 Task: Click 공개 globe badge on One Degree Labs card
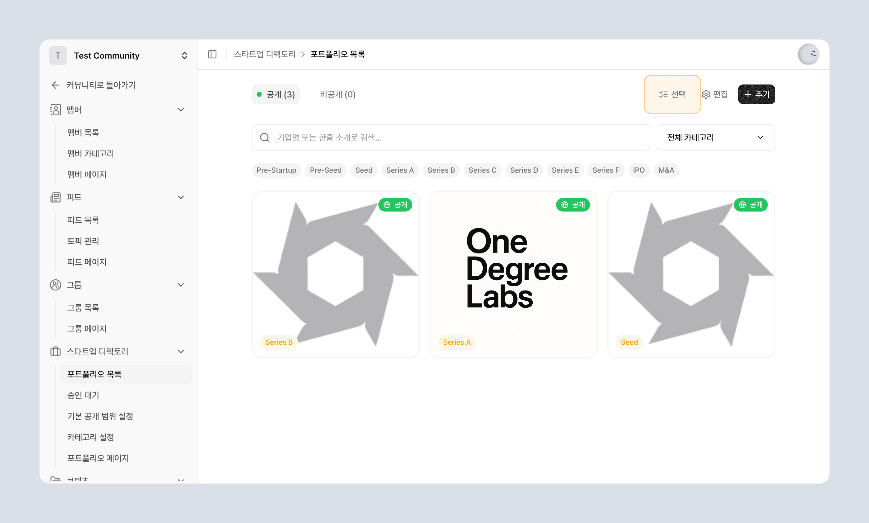coord(573,205)
